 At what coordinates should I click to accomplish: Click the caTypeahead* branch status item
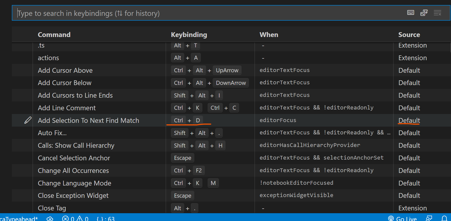coord(19,218)
